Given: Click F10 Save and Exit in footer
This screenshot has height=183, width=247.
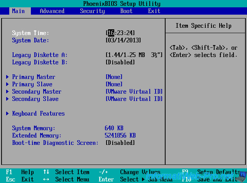Looking at the screenshot, I should (210, 179).
